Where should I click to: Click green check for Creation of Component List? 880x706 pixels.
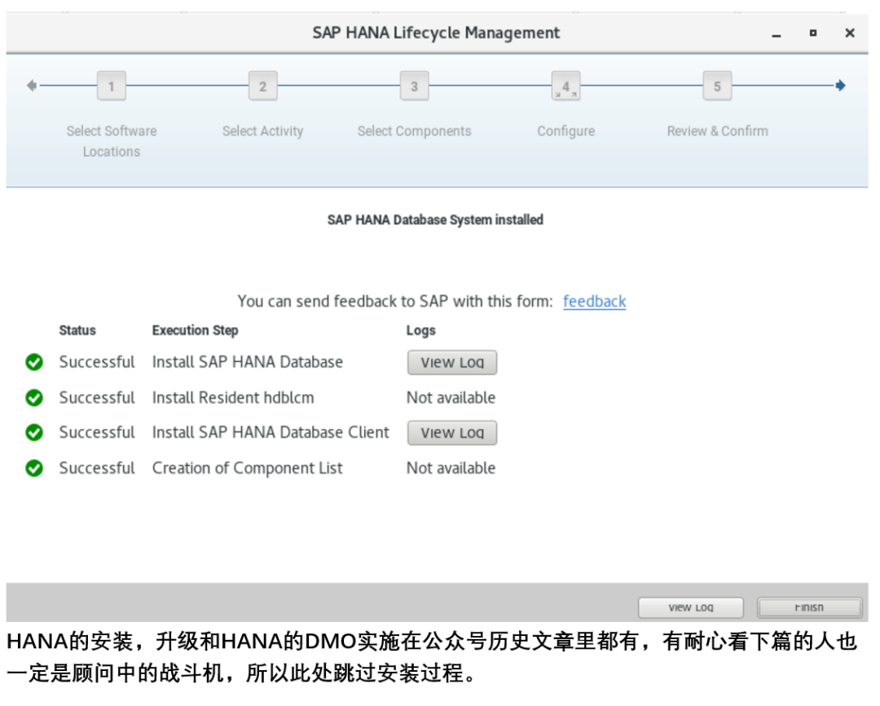click(x=34, y=468)
